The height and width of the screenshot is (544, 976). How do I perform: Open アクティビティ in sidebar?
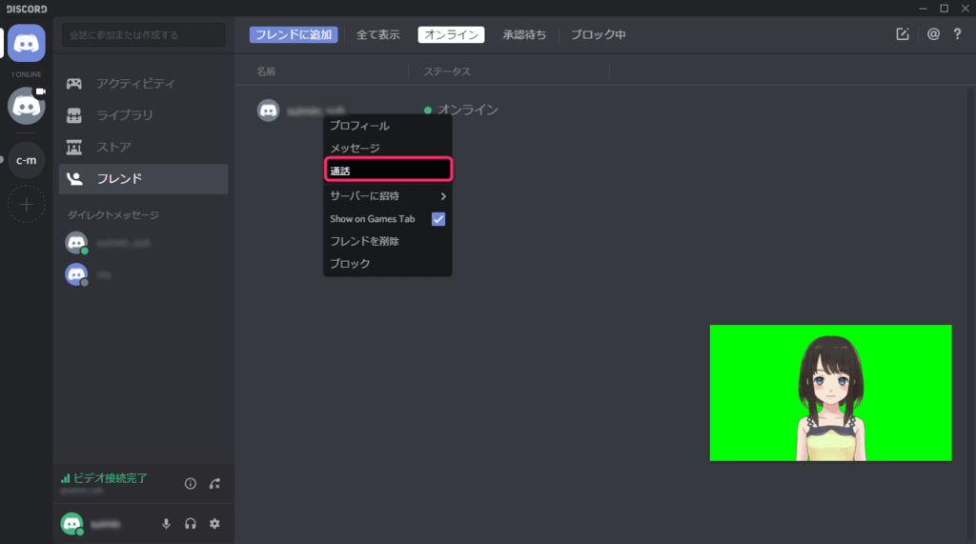(x=143, y=84)
